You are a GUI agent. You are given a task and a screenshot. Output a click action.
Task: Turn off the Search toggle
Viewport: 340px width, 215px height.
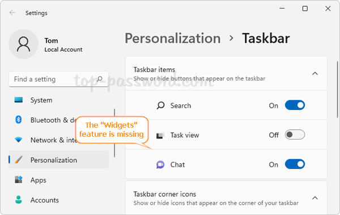click(295, 105)
